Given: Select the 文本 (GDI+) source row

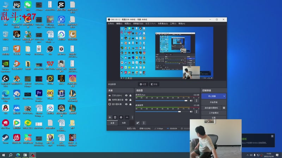Looking at the screenshot, I should tap(120, 96).
